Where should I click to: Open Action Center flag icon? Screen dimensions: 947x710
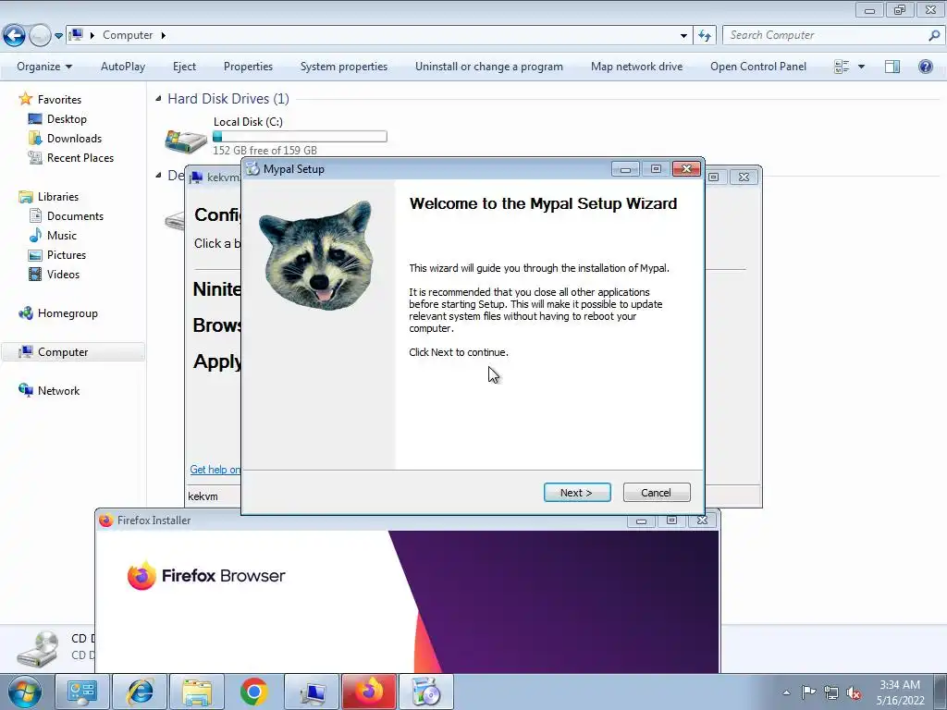point(808,692)
